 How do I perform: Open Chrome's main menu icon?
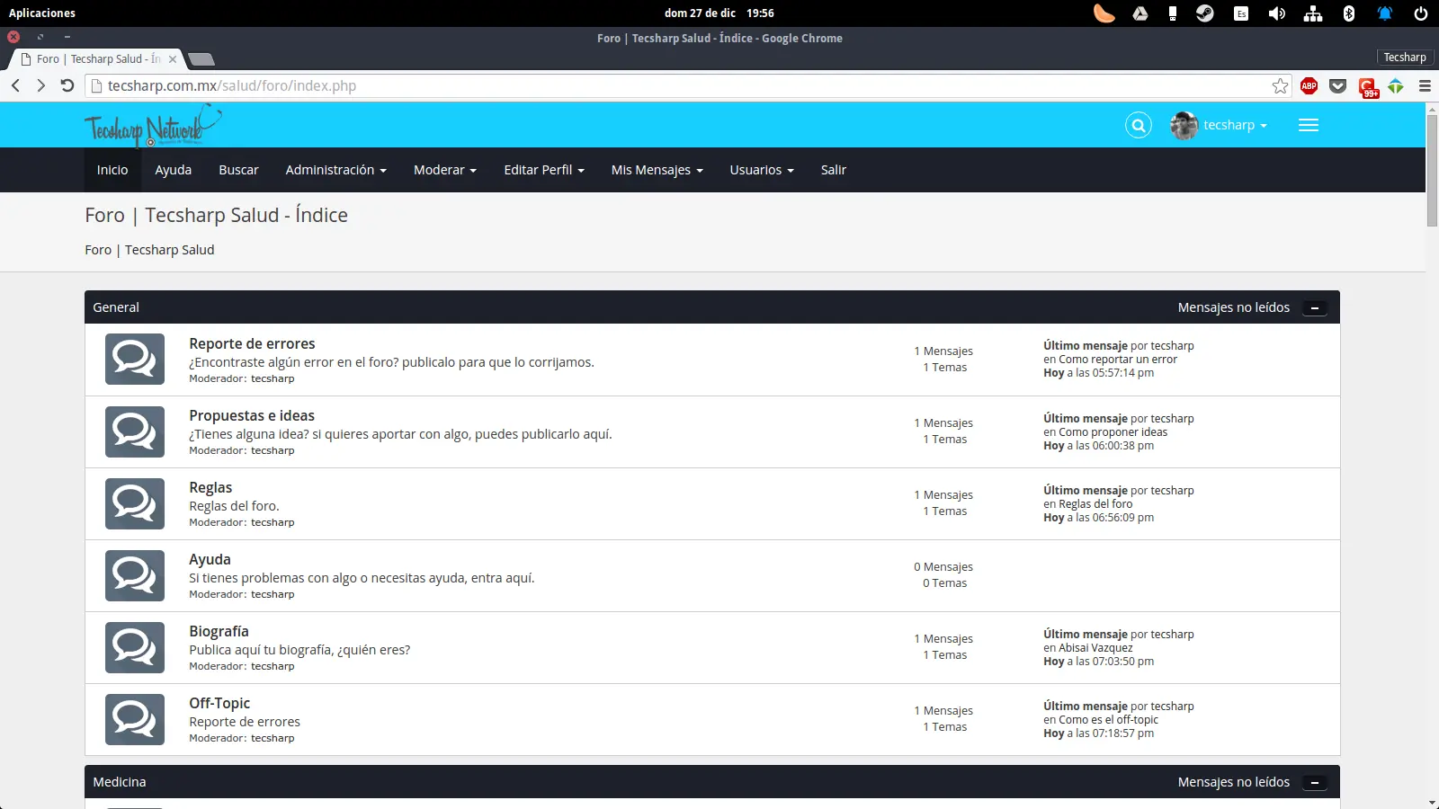coord(1425,86)
